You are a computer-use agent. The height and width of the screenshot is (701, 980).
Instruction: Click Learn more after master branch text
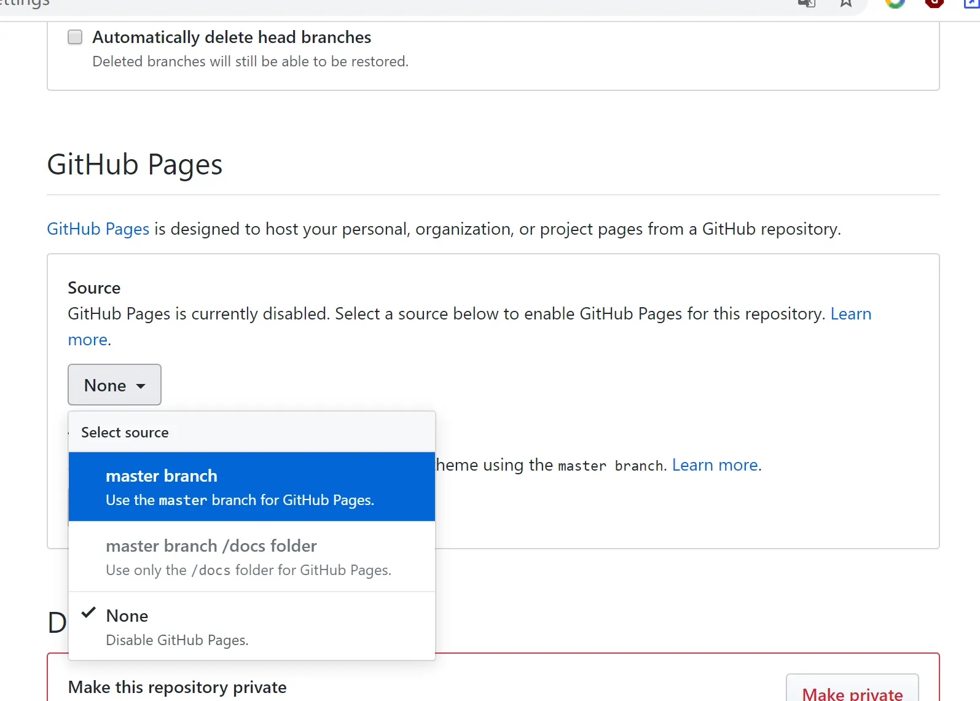[x=715, y=465]
